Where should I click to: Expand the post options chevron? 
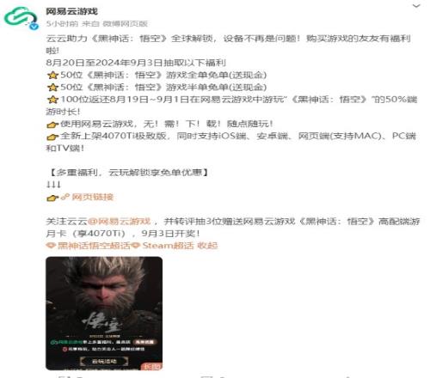416,6
